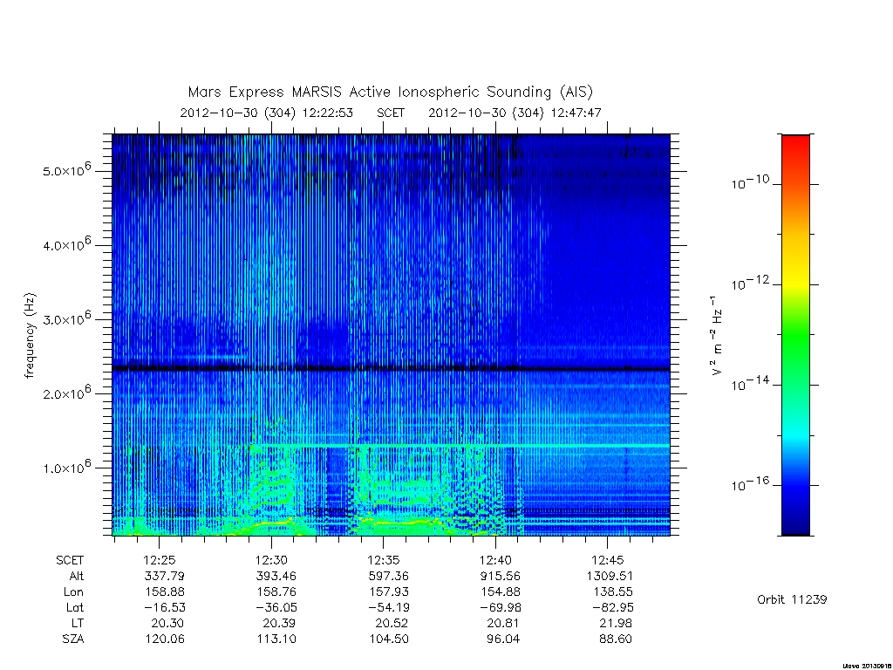Click longitude value 138.55

tap(612, 592)
